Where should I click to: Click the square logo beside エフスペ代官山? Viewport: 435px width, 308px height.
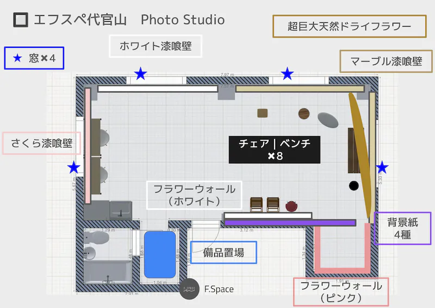[x=21, y=20]
